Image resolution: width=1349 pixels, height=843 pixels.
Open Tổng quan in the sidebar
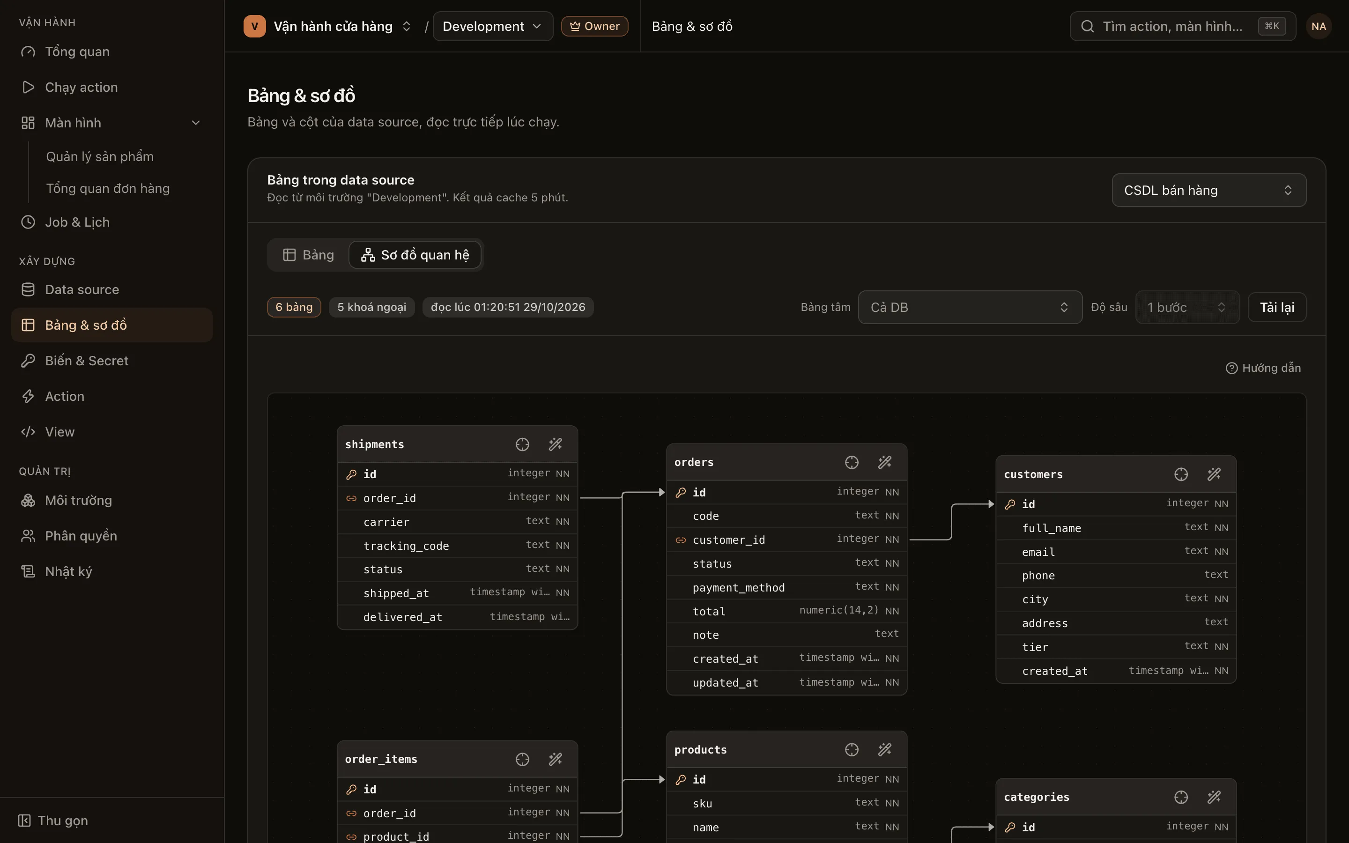(112, 52)
